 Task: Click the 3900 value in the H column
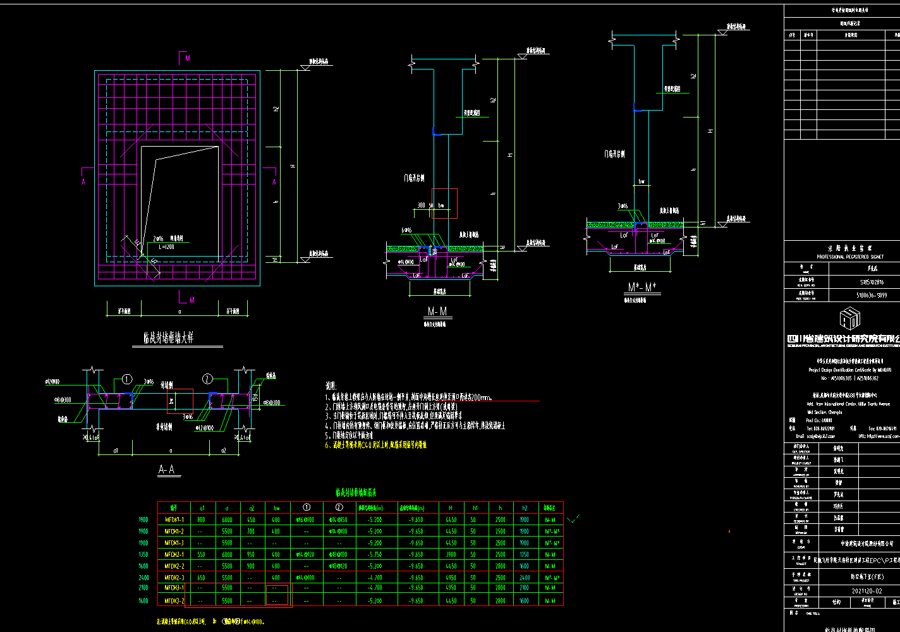(451, 554)
